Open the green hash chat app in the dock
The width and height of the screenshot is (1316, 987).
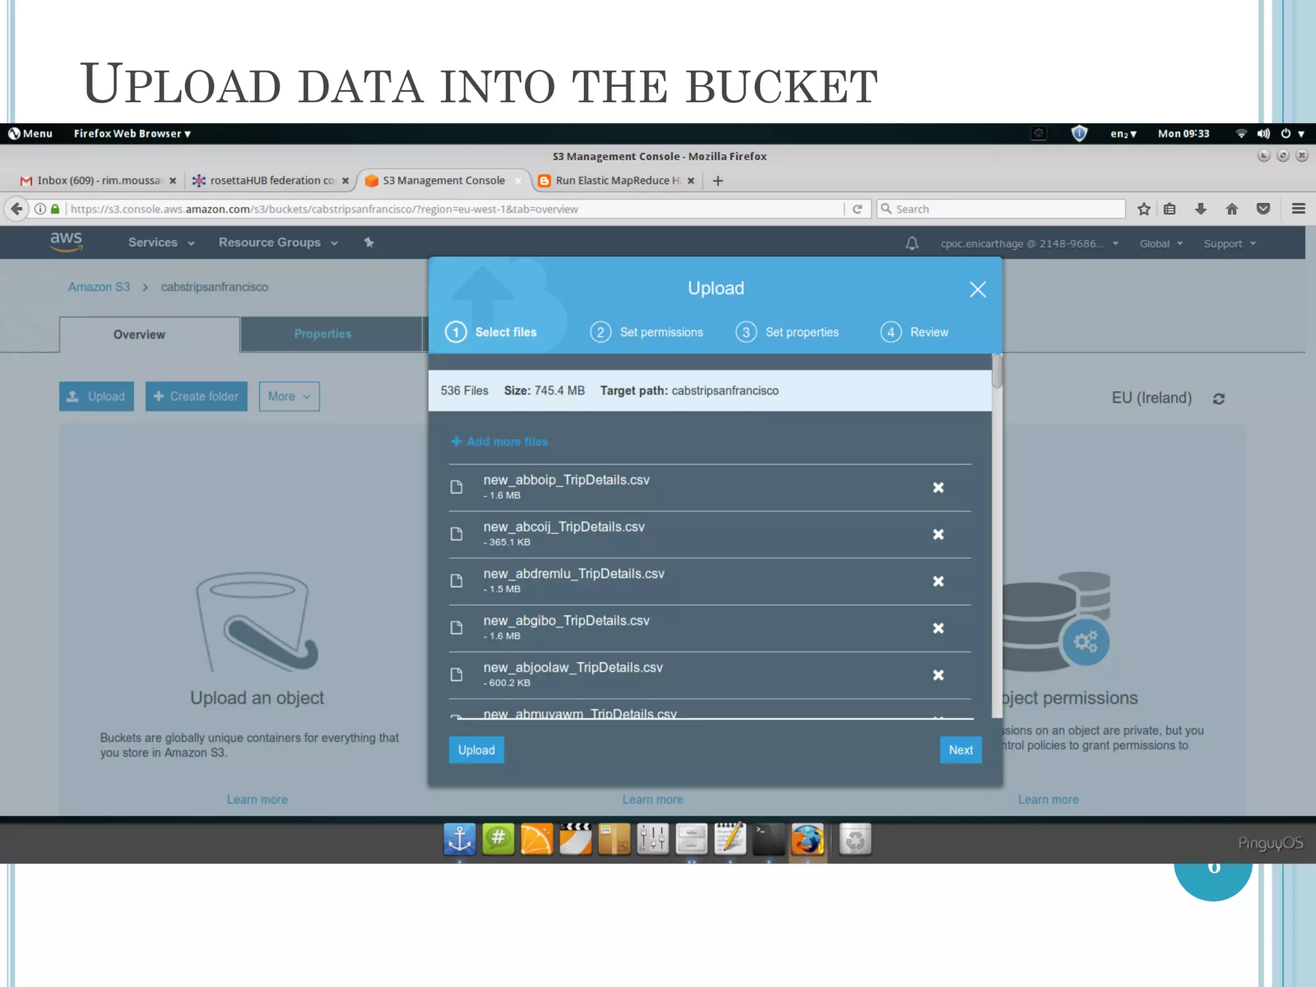click(x=498, y=839)
